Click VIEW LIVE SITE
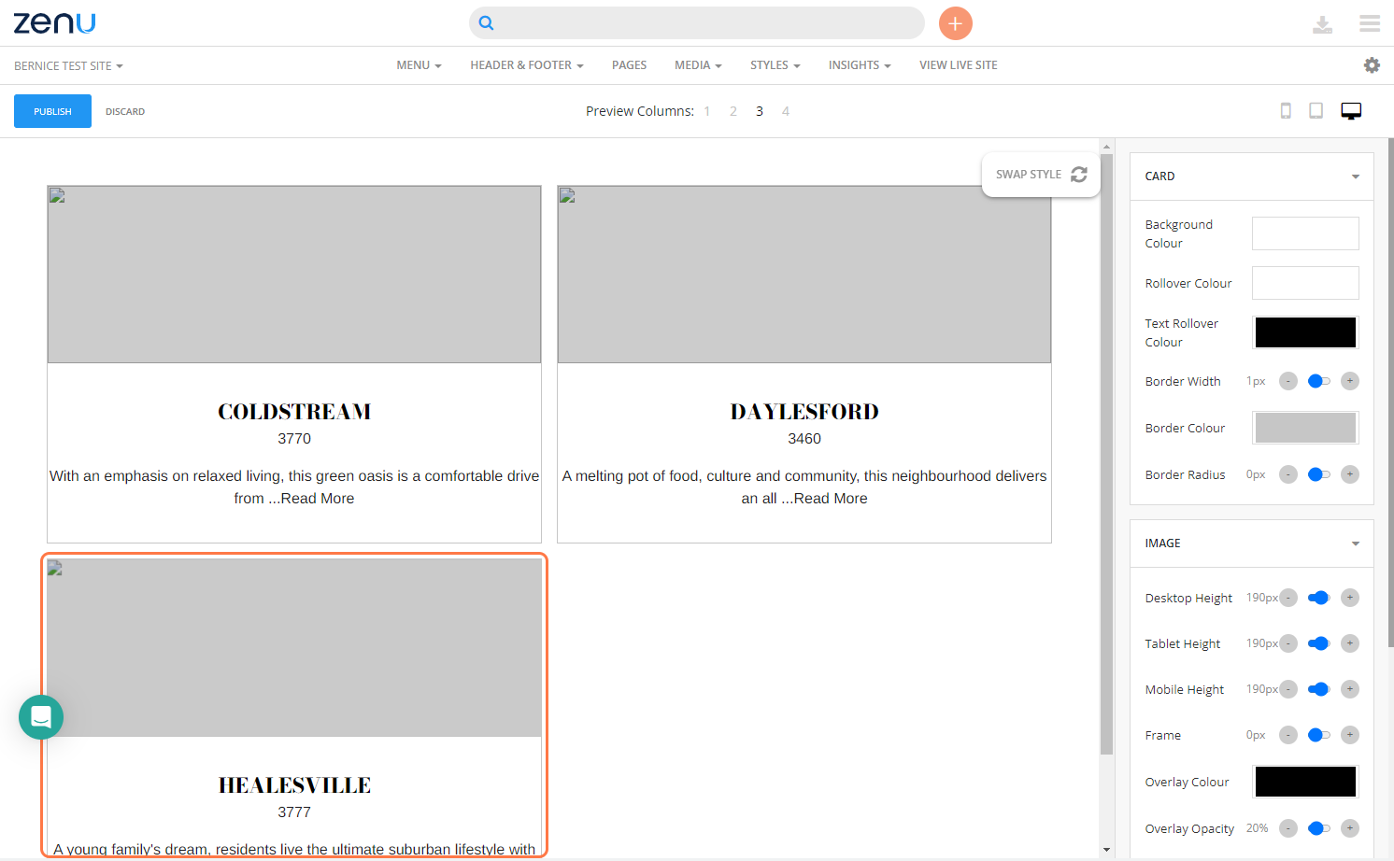The height and width of the screenshot is (861, 1394). (958, 65)
